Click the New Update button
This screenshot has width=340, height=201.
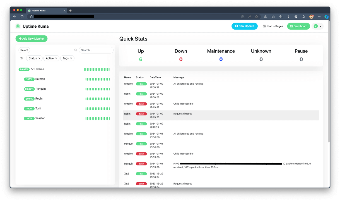245,26
